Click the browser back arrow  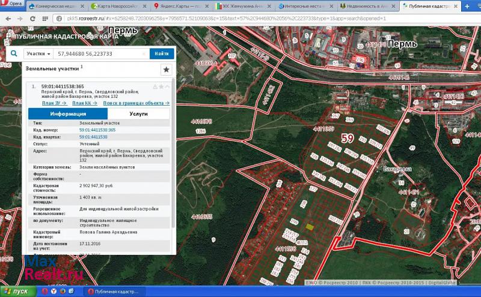(7, 19)
